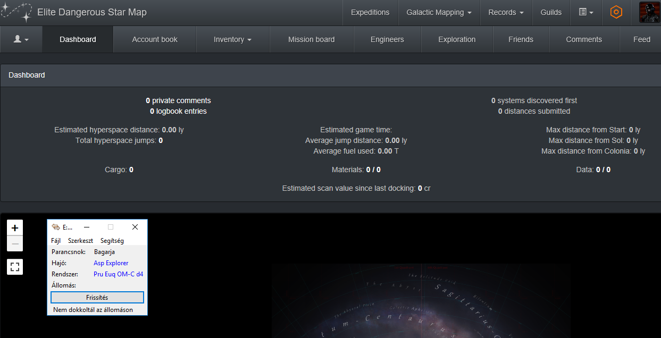The width and height of the screenshot is (661, 338).
Task: Open the Mission board tab
Action: 312,39
